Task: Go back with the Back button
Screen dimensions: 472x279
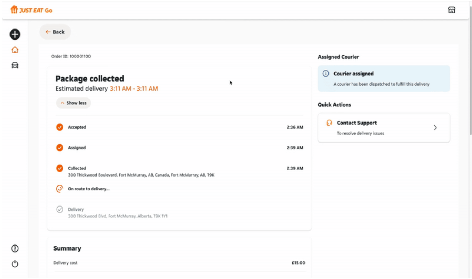Action: tap(55, 32)
